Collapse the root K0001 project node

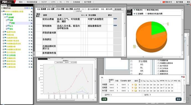pyautogui.click(x=2, y=11)
